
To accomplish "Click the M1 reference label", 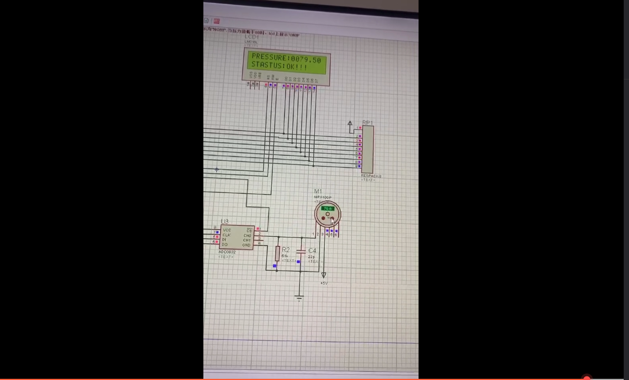I will coord(318,191).
